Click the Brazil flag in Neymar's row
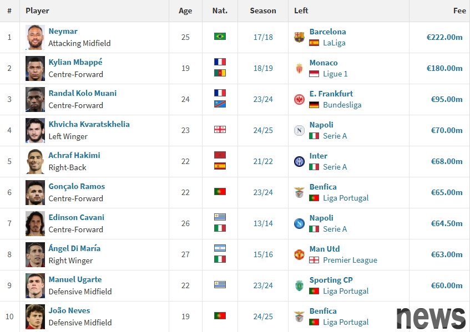This screenshot has width=470, height=332. point(220,37)
